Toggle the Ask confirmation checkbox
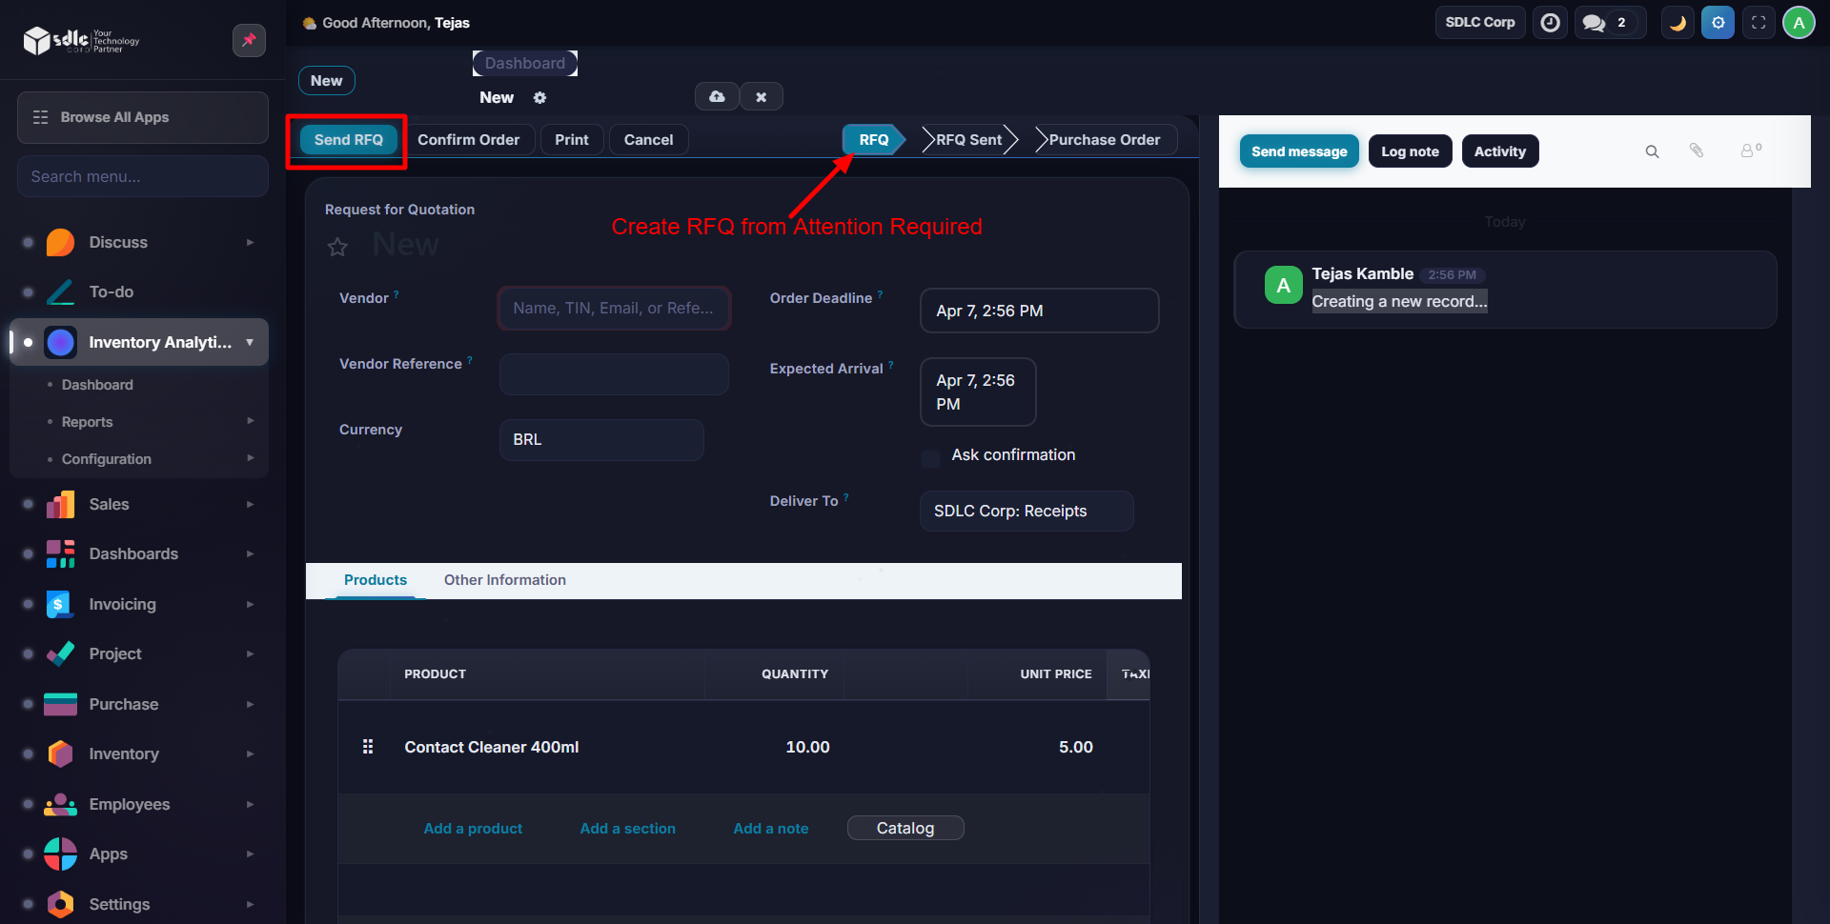 click(930, 458)
